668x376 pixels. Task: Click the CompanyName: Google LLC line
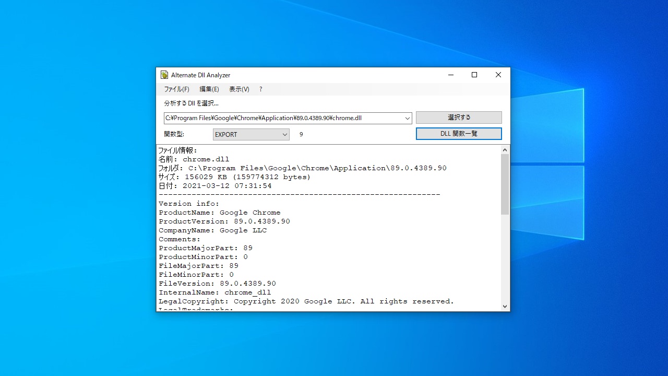click(212, 230)
